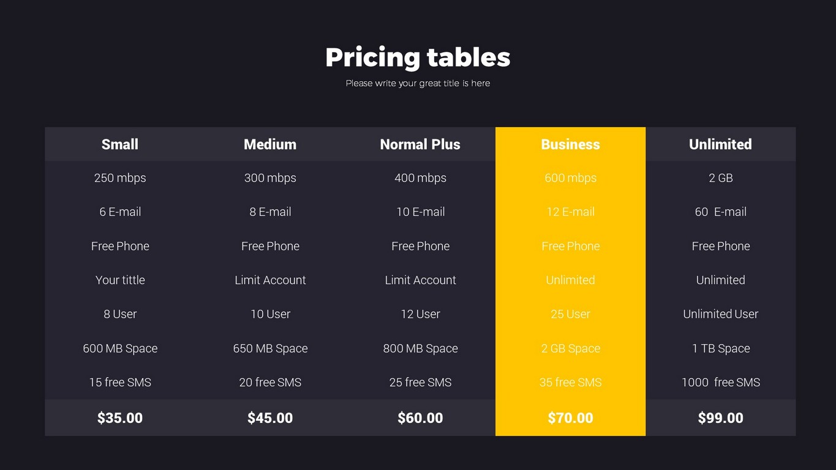This screenshot has height=470, width=836.
Task: Select the "2 GB Space" yellow cell
Action: pos(570,348)
